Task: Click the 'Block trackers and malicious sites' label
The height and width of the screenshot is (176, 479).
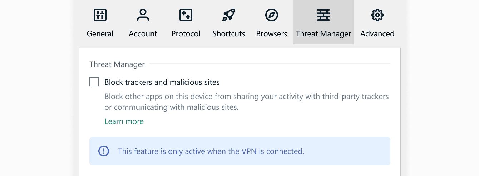Action: (162, 82)
